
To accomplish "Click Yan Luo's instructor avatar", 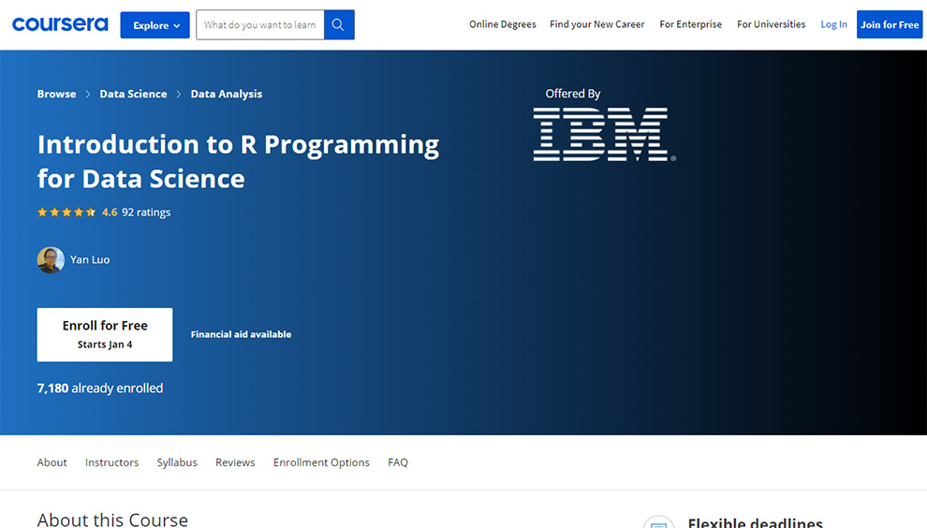I will [x=51, y=259].
